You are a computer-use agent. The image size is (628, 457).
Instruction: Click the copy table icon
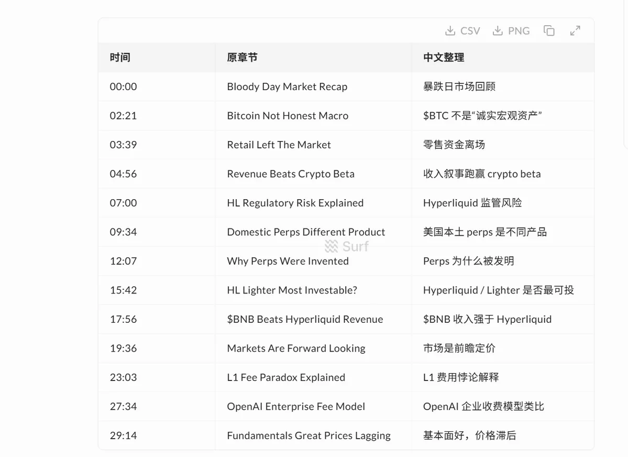point(549,30)
